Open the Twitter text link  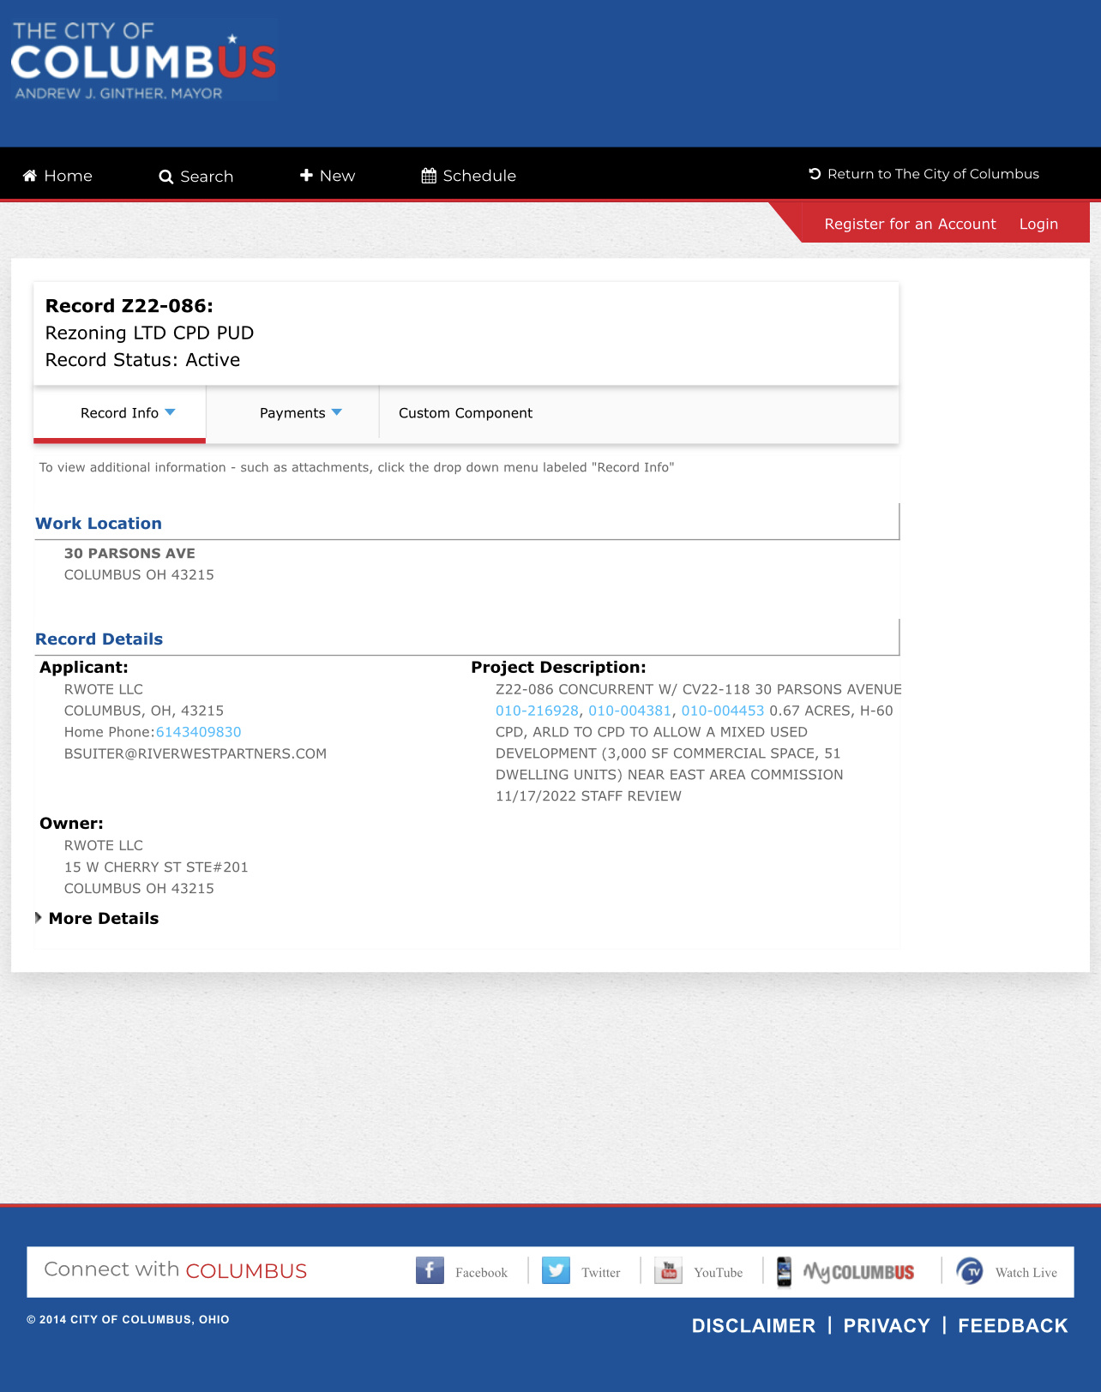(x=600, y=1273)
